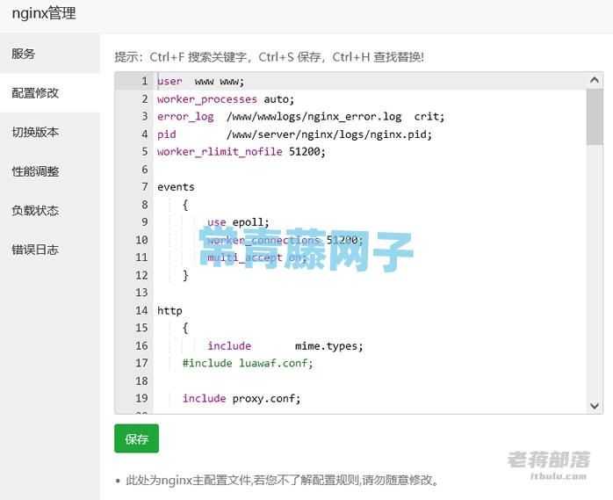Click line number 1 in gutter
This screenshot has height=500, width=613.
pyautogui.click(x=144, y=82)
